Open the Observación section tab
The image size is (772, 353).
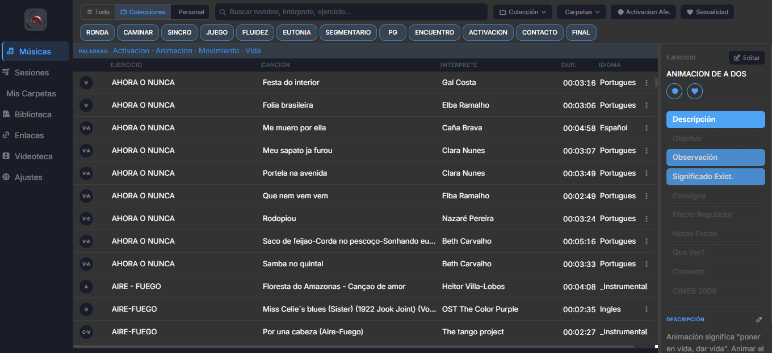(715, 158)
